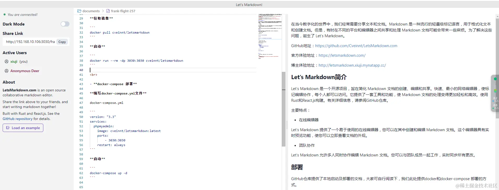The image size is (499, 190).
Task: Click the "version: "3.3"" line
Action: click(103, 117)
